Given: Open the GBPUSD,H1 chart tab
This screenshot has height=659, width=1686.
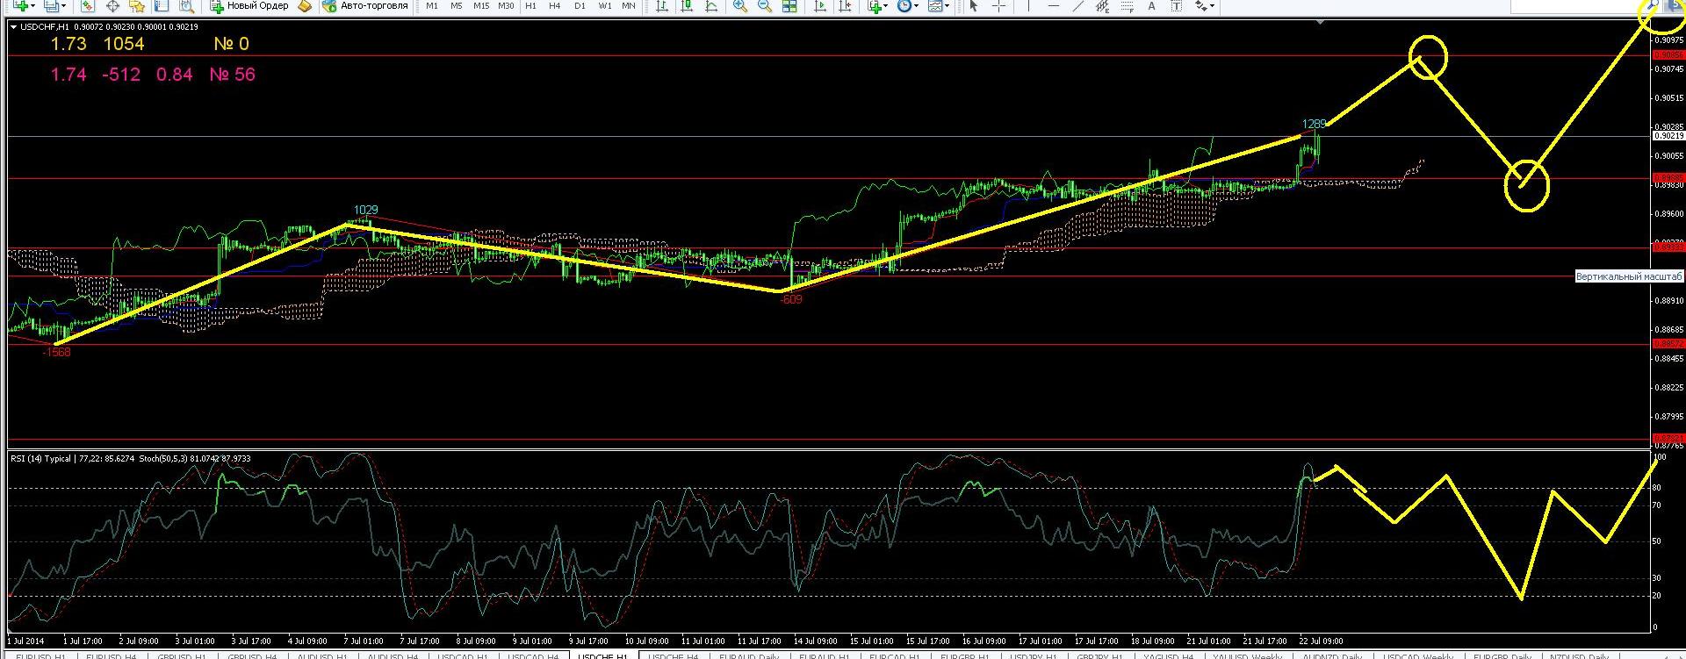Looking at the screenshot, I should pos(182,655).
